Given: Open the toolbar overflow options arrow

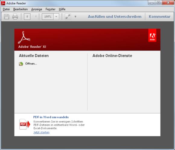Looking at the screenshot, I should coord(75,17).
